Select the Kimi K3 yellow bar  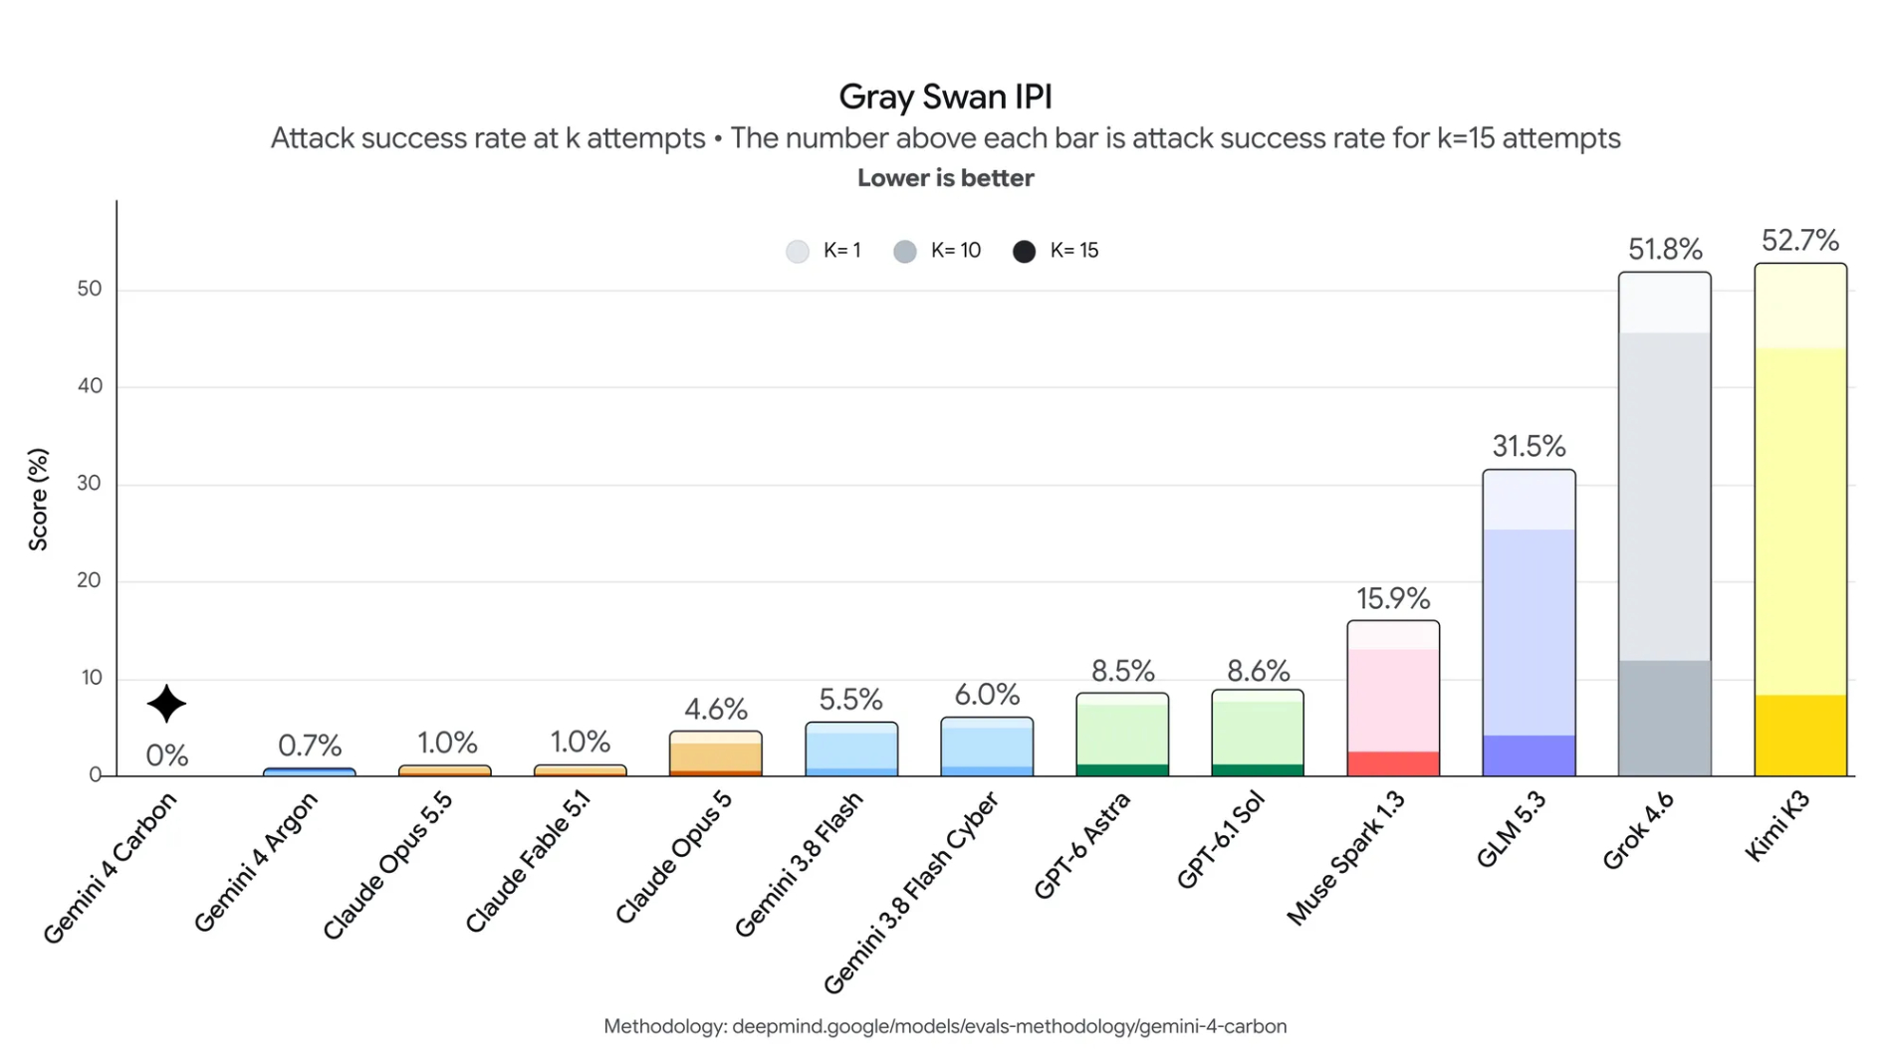click(1800, 520)
